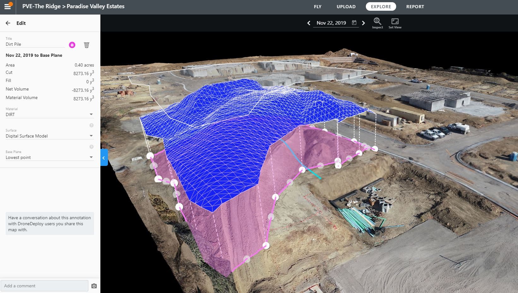The width and height of the screenshot is (518, 293).
Task: Switch to the UPLOAD tab
Action: (346, 7)
